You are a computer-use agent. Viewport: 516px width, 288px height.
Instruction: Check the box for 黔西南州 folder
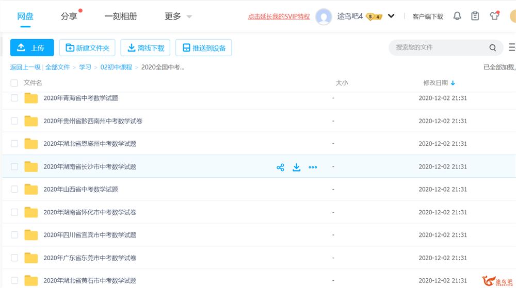click(14, 121)
